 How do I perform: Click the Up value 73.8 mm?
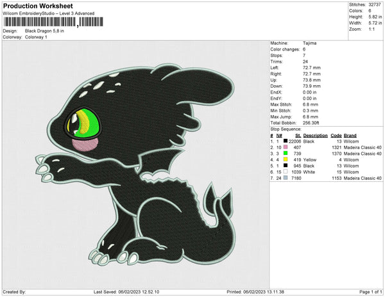pyautogui.click(x=312, y=80)
